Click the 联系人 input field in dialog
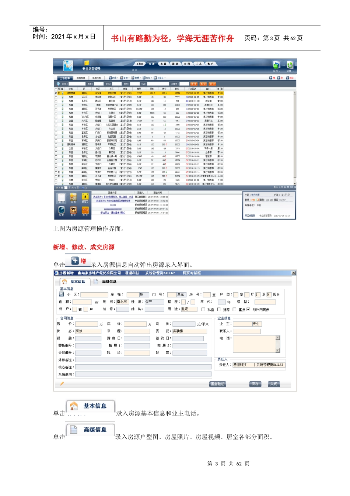This screenshot has height=496, width=350. (x=247, y=331)
